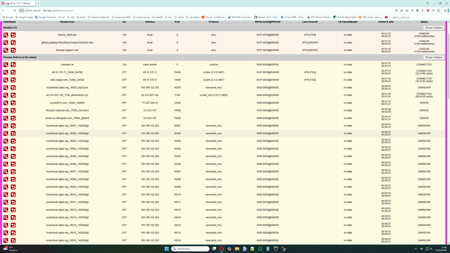Click the magnifier icon for Device_SoftCam reader
Image resolution: width=450 pixels, height=253 pixels.
pos(6,35)
